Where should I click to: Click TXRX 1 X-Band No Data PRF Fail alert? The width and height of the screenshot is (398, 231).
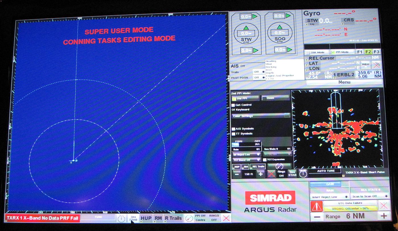click(x=42, y=218)
